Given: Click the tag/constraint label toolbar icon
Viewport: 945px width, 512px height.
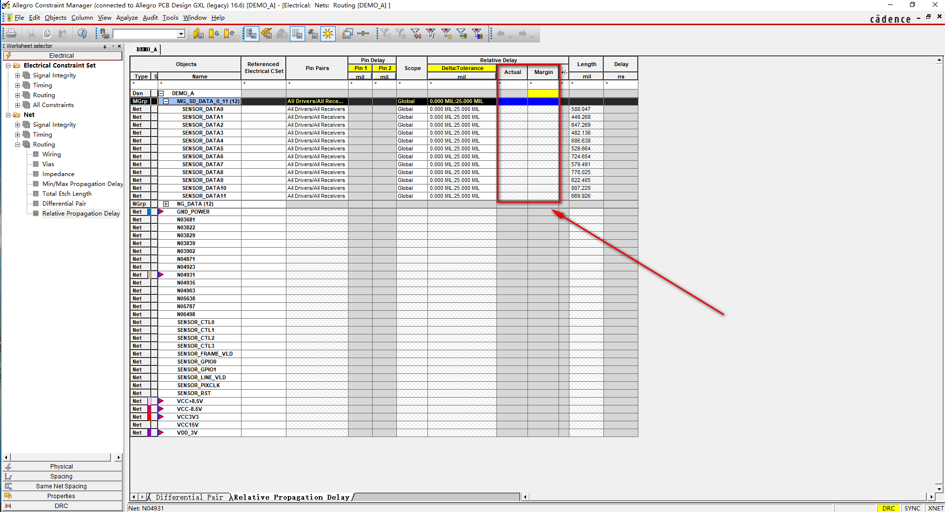Looking at the screenshot, I should tap(267, 34).
